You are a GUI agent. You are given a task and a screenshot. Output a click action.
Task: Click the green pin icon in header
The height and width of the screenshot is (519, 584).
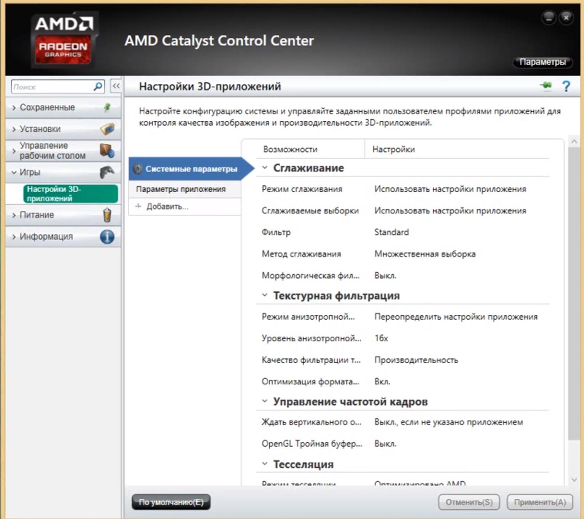coord(546,85)
